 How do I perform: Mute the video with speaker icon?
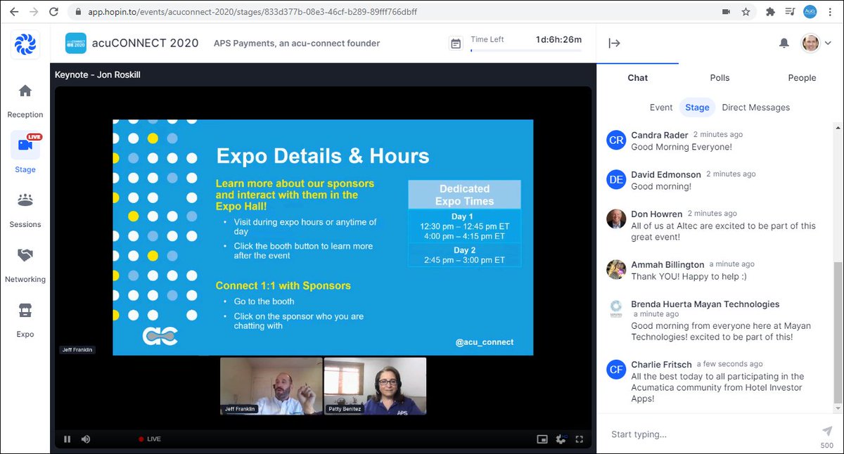tap(86, 439)
